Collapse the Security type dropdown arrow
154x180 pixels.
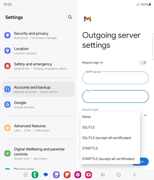coord(145,115)
